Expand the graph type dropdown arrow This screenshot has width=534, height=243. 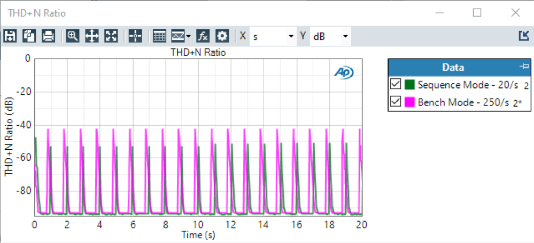189,37
